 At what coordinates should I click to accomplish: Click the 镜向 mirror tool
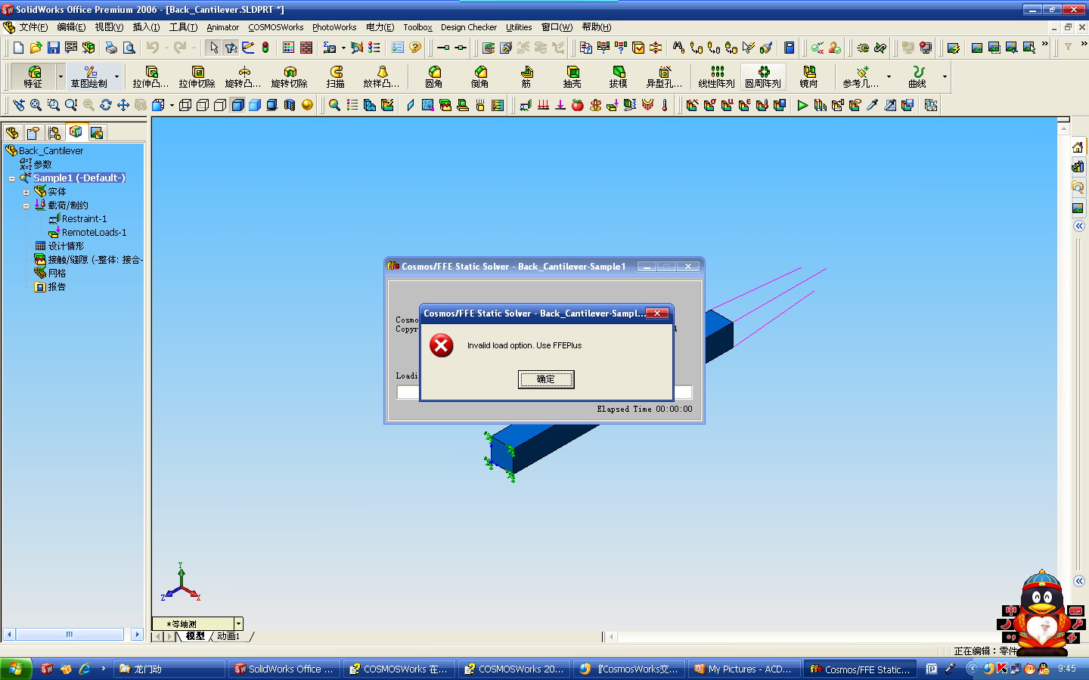coord(809,76)
